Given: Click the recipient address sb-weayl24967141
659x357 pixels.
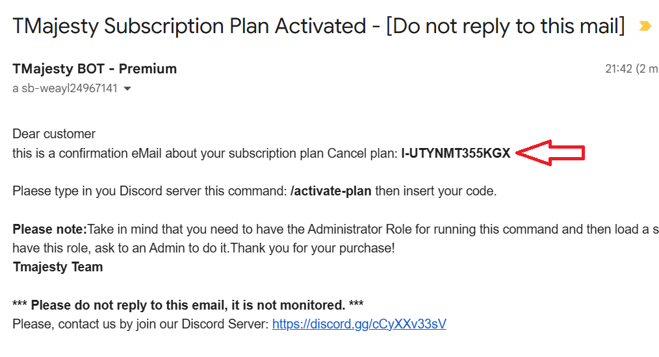Looking at the screenshot, I should [69, 88].
